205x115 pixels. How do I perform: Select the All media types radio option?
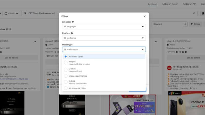(66, 56)
